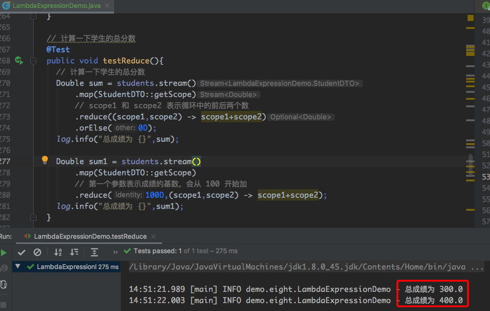This screenshot has height=311, width=490.
Task: Click the yellow lightbulb intention icon
Action: (x=45, y=160)
